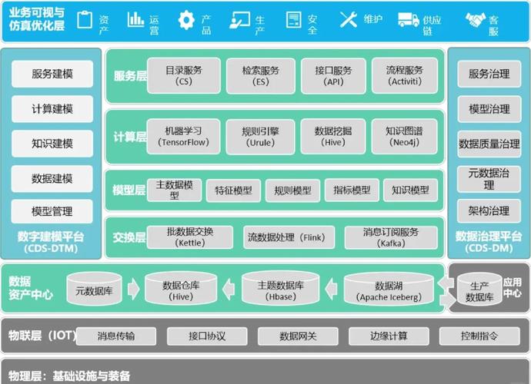The image size is (531, 384).
Task: Click the truck icon beside 供应链
Action: pyautogui.click(x=408, y=20)
